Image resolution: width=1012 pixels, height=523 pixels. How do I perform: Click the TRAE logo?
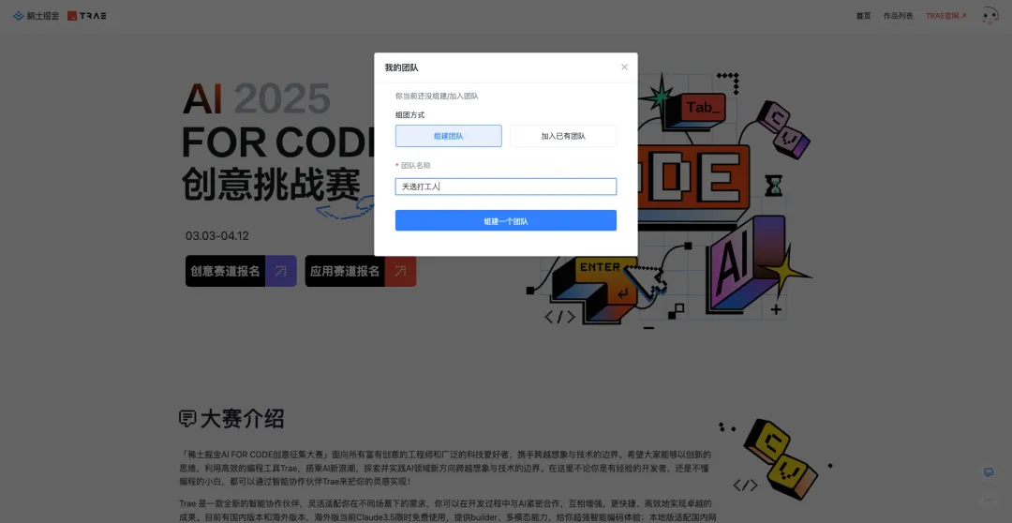[x=87, y=16]
